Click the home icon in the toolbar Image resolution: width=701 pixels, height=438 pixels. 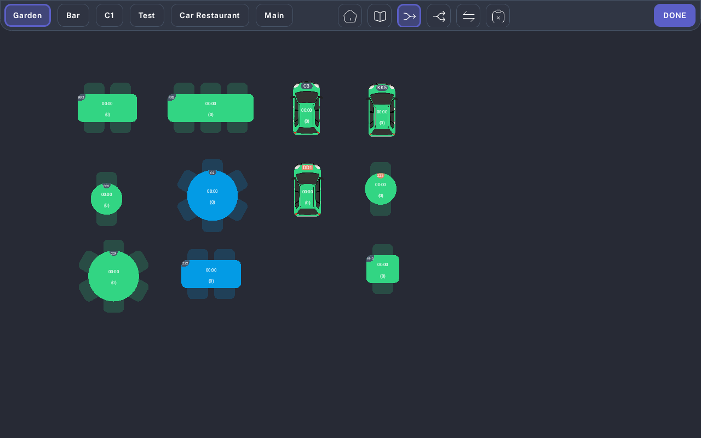coord(350,16)
